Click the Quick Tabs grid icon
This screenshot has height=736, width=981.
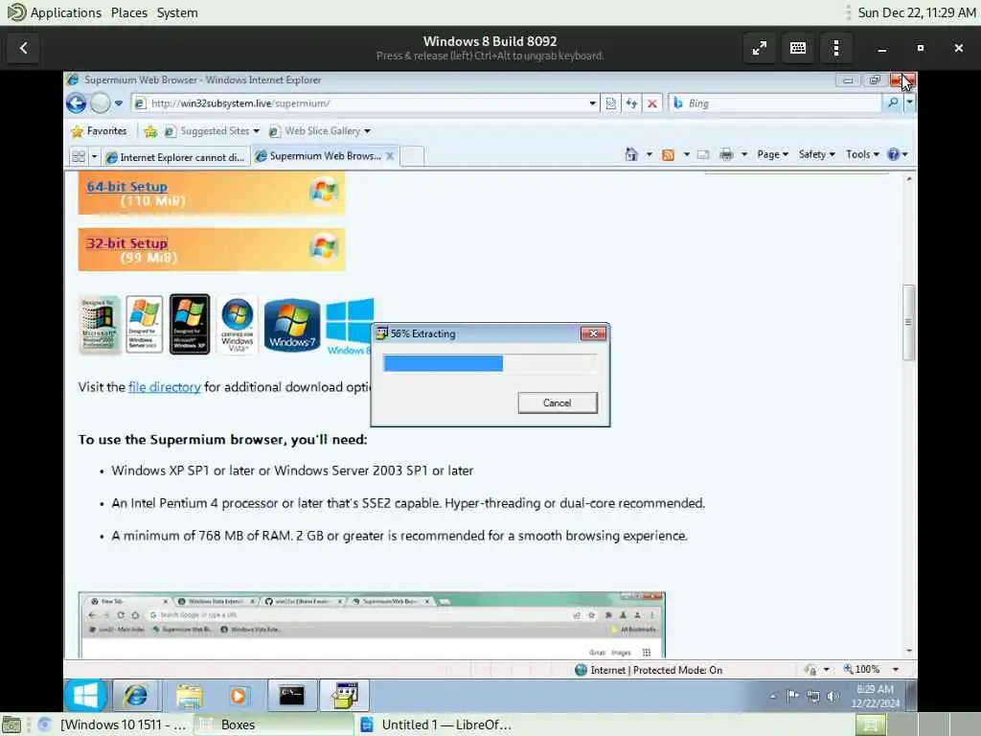click(x=79, y=156)
